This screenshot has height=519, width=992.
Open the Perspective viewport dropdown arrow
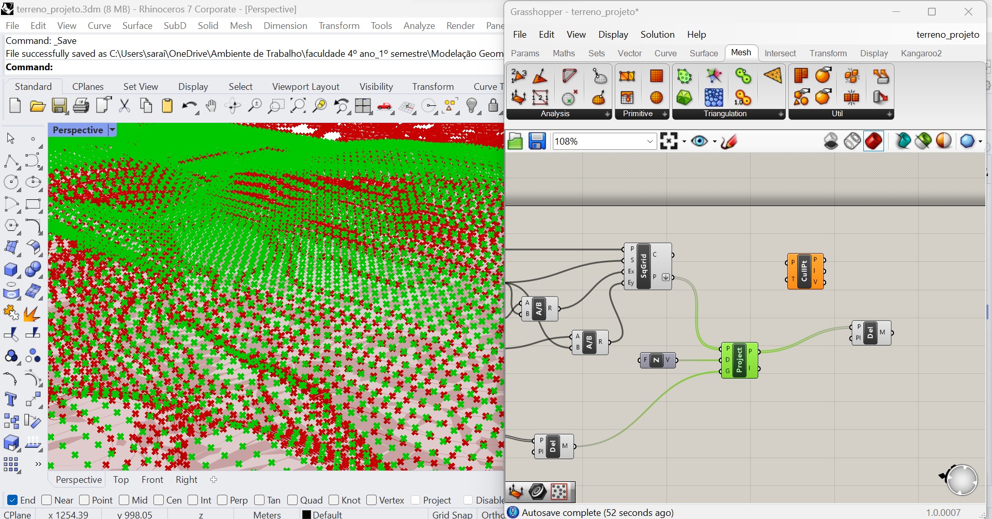[112, 130]
